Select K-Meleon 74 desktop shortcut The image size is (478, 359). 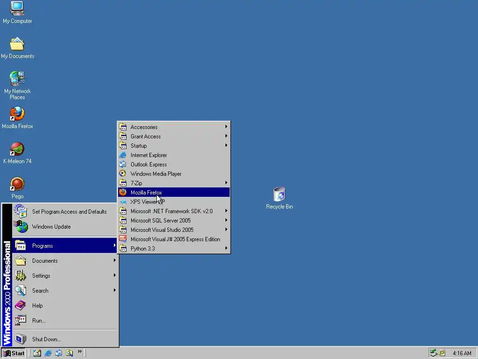17,153
